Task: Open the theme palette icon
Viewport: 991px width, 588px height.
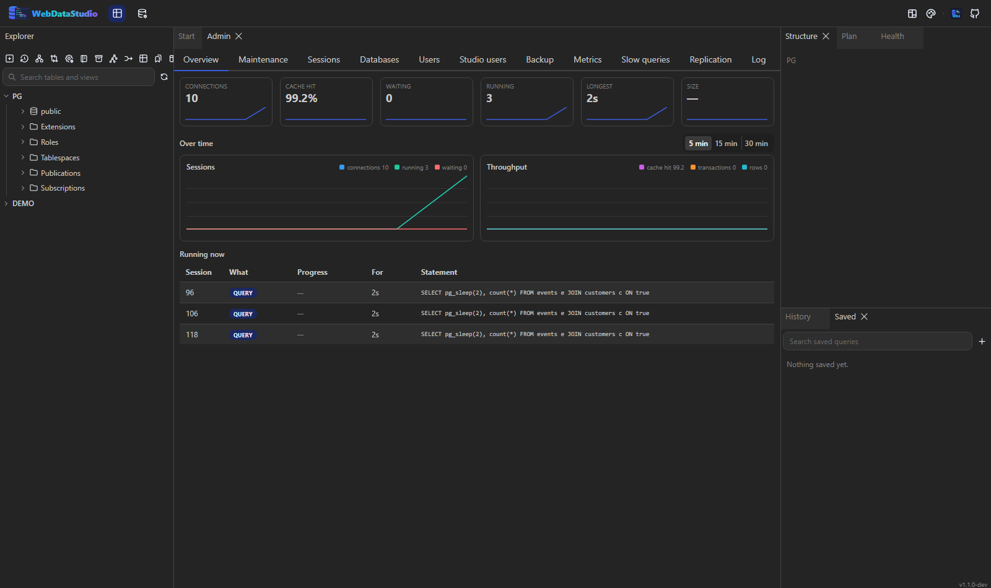Action: [931, 14]
